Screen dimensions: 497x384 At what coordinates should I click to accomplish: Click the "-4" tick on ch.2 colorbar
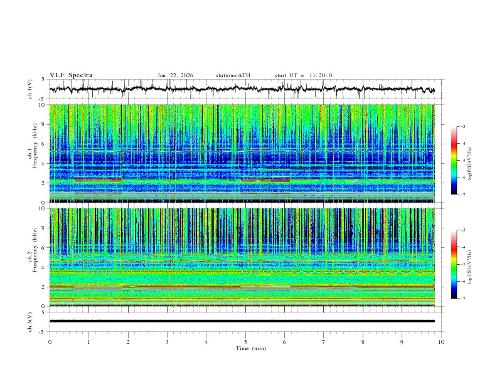click(463, 247)
